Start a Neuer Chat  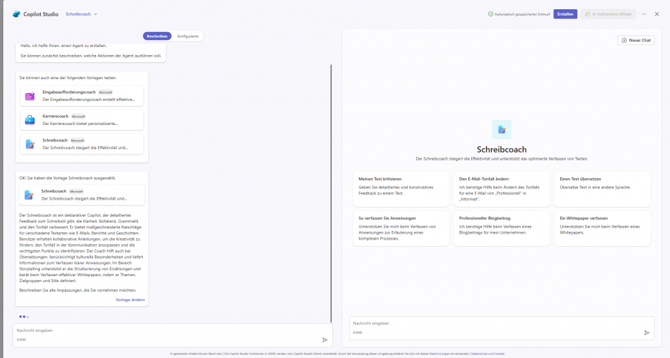click(636, 40)
